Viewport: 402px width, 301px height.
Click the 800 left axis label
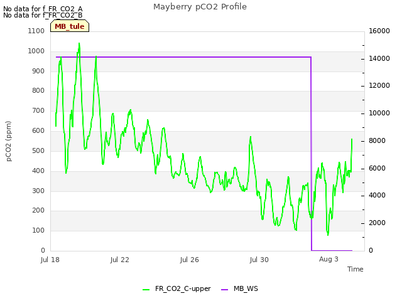(38, 90)
